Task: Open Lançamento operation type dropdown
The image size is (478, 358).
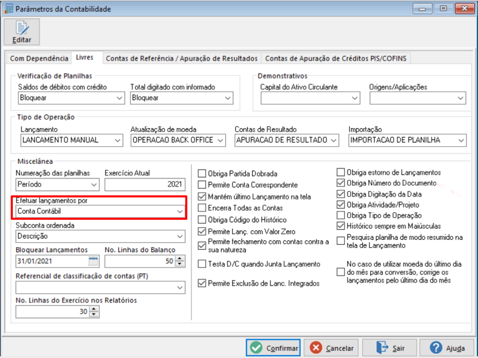Action: click(x=72, y=140)
